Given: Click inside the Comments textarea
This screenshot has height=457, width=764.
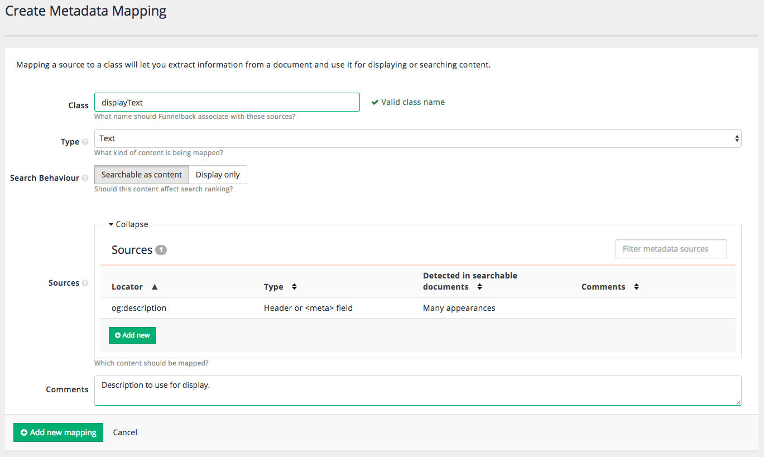Looking at the screenshot, I should tap(417, 389).
